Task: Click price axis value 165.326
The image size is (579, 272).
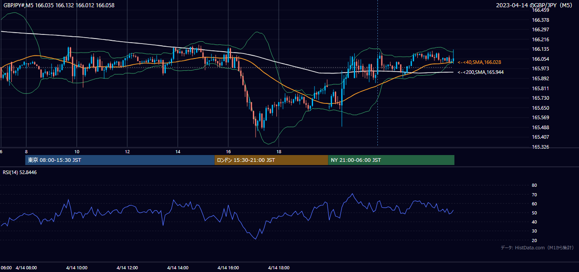Action: point(540,147)
